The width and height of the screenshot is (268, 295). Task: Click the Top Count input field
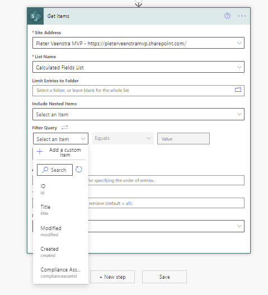coord(166,203)
